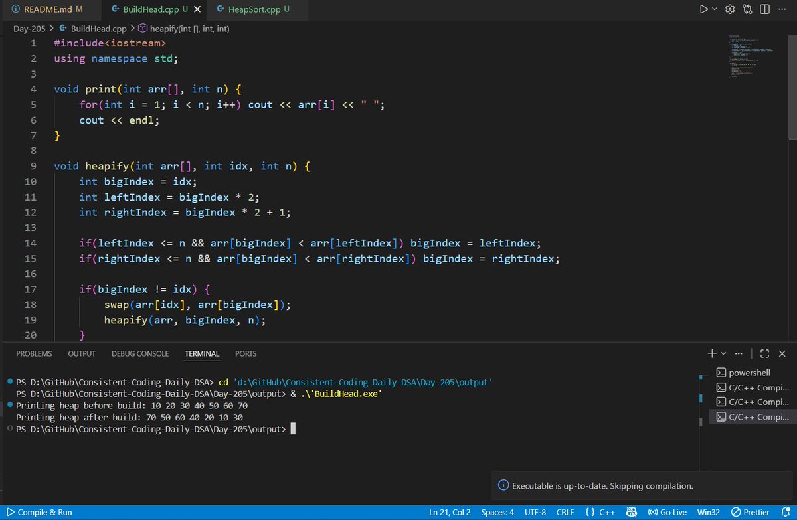Open the terminal panel ellipsis menu
The height and width of the screenshot is (520, 797).
(740, 353)
